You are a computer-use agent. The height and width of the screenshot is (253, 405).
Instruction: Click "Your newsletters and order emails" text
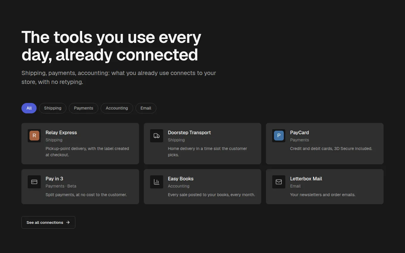[323, 195]
